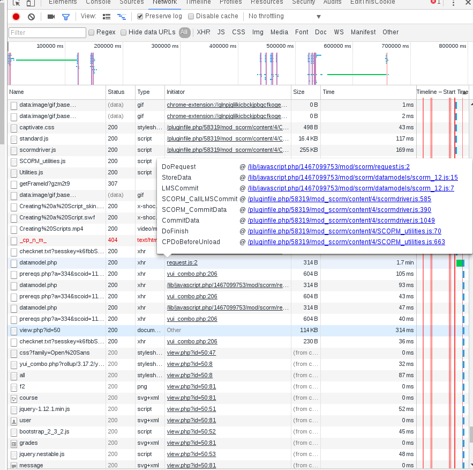This screenshot has width=473, height=470.
Task: Click svg icon beside the course request
Action: point(13,399)
